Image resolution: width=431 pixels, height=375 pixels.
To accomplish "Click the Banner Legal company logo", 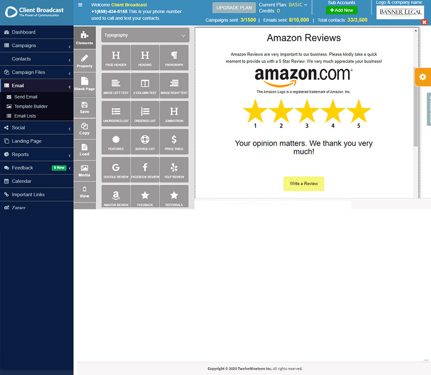I will point(400,12).
